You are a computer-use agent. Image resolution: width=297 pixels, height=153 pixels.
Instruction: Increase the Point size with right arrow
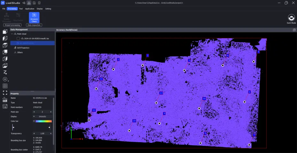click(x=51, y=112)
